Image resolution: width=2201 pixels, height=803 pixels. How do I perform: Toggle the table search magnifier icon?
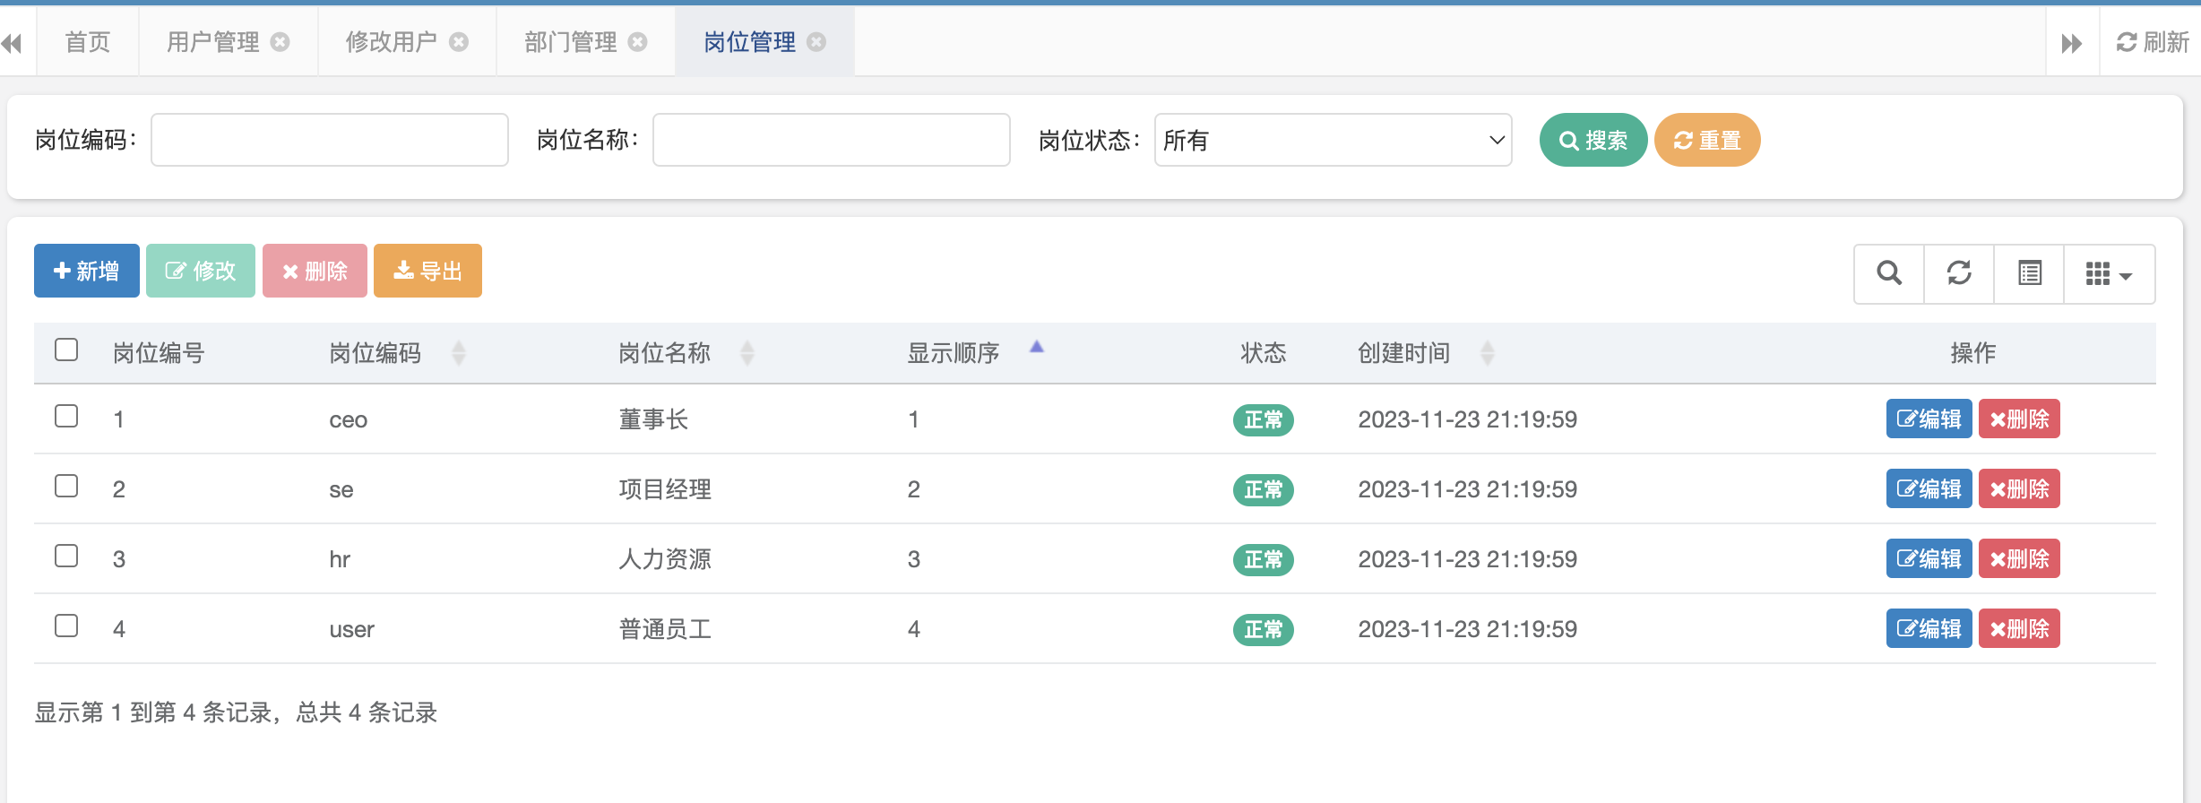point(1889,273)
